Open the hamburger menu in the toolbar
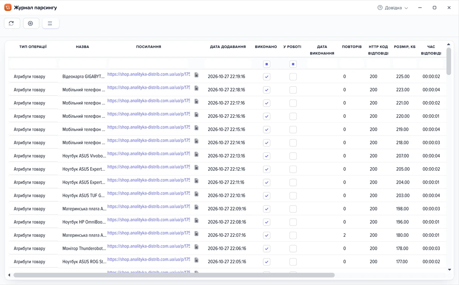The image size is (459, 285). click(x=50, y=23)
